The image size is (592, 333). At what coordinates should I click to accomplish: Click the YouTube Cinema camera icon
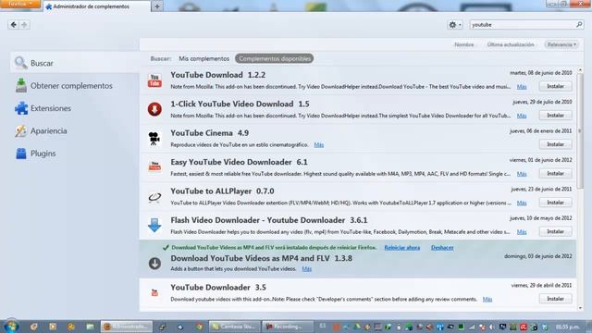154,139
